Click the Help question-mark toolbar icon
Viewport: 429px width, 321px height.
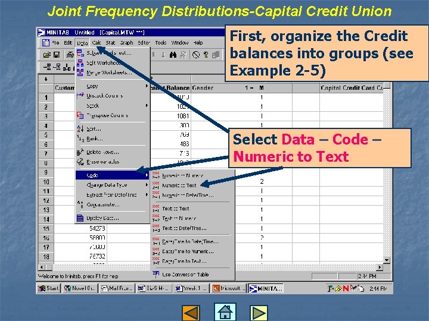(x=206, y=55)
